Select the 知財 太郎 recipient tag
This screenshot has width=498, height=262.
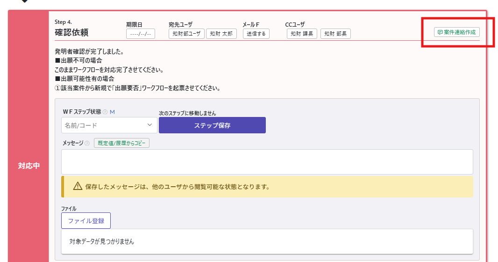[x=221, y=34]
